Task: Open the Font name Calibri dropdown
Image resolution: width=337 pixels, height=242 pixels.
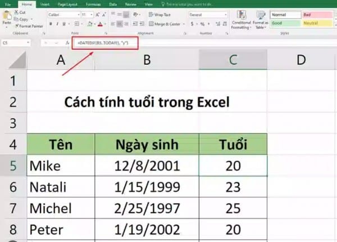Action: [x=79, y=15]
